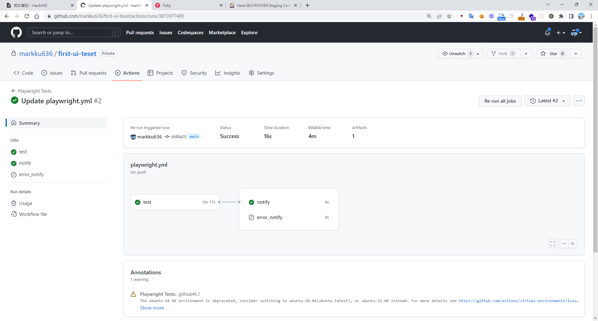Expand annotation with Show more link

(x=152, y=308)
